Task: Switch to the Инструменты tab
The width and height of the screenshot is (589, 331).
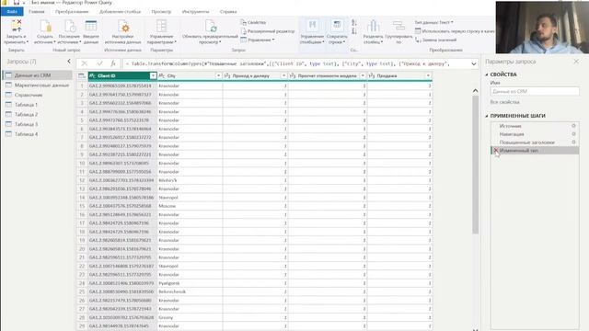Action: (196, 12)
